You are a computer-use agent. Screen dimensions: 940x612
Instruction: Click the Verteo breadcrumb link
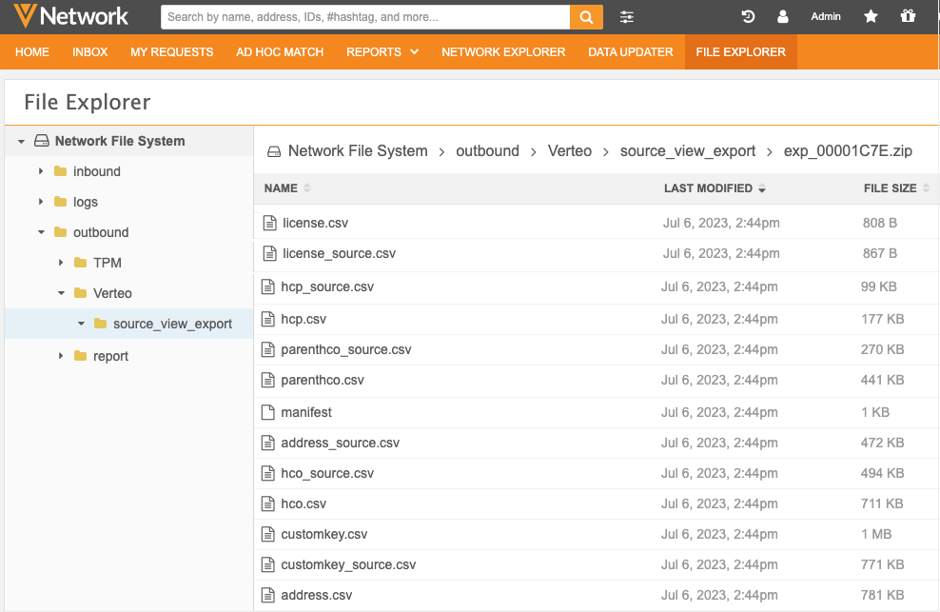coord(570,151)
